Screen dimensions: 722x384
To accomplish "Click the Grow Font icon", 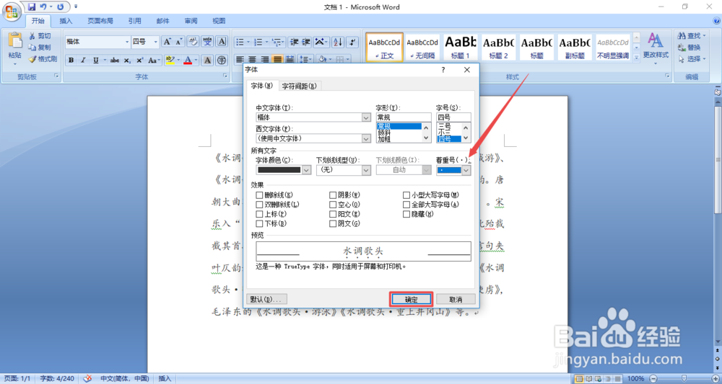I will tap(168, 42).
